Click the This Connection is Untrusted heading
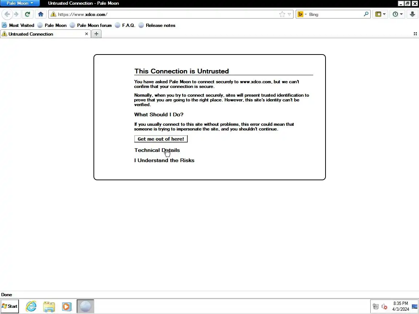The image size is (419, 314). [x=181, y=71]
